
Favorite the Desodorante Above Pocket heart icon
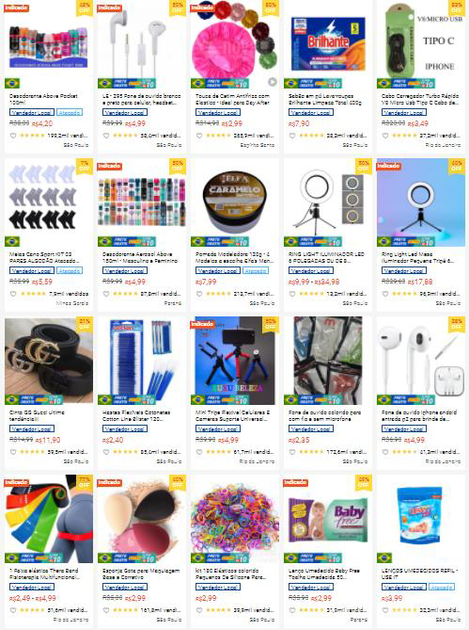pyautogui.click(x=13, y=136)
